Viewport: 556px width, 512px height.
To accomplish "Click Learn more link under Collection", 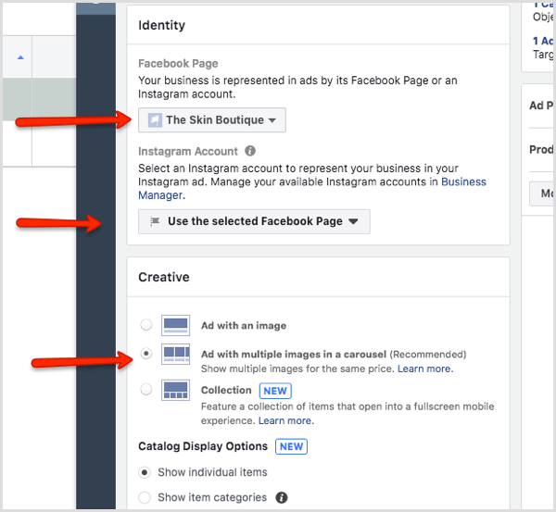I will click(285, 420).
